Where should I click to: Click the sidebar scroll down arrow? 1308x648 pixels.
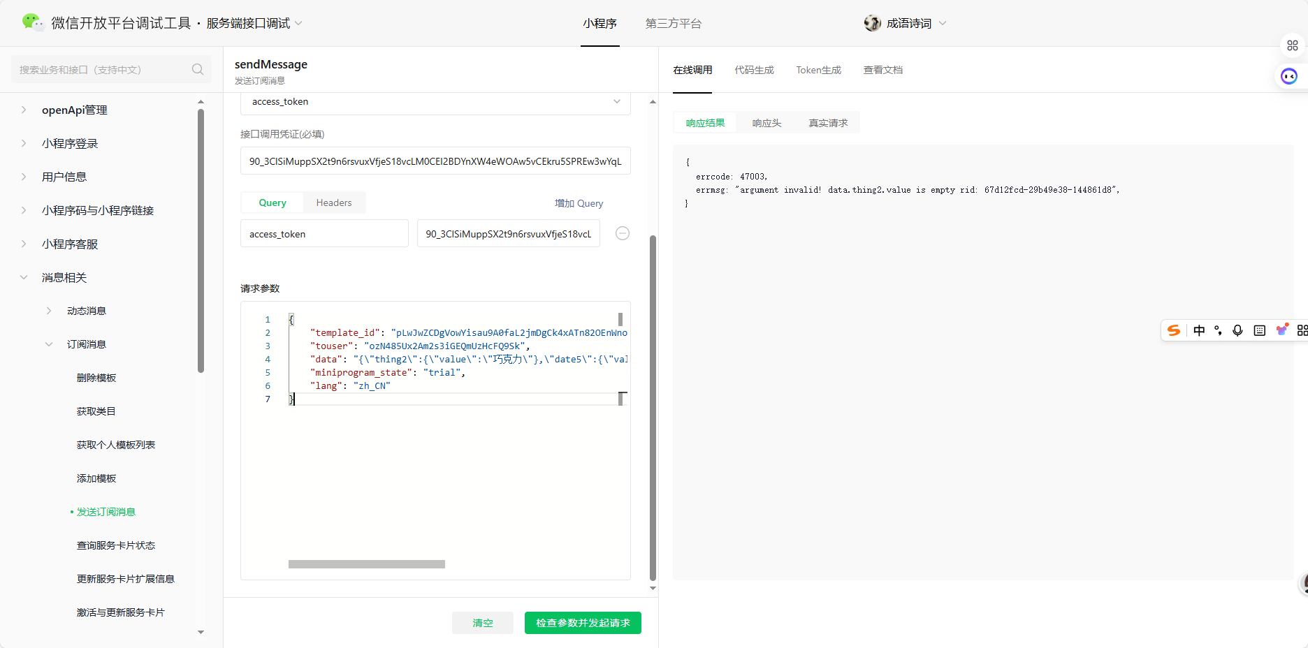pos(201,632)
